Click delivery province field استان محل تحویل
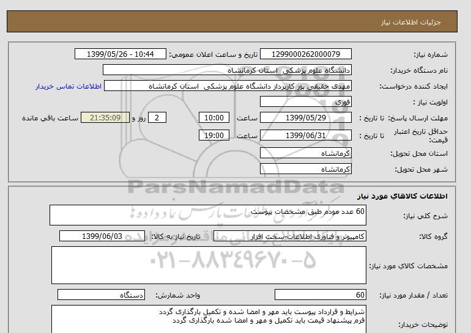The width and height of the screenshot is (471, 333). [305, 153]
